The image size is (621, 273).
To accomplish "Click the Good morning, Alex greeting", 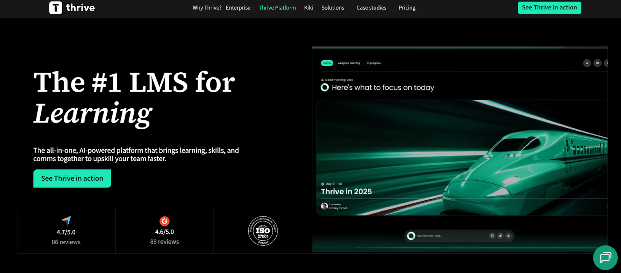I will 339,80.
